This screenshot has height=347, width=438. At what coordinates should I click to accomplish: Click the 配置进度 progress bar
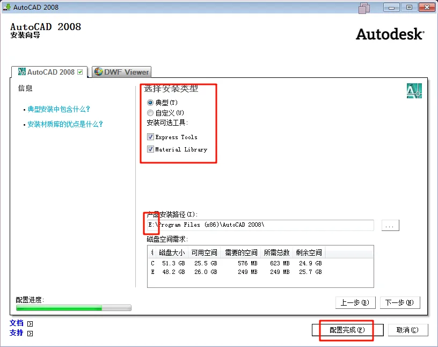click(74, 308)
